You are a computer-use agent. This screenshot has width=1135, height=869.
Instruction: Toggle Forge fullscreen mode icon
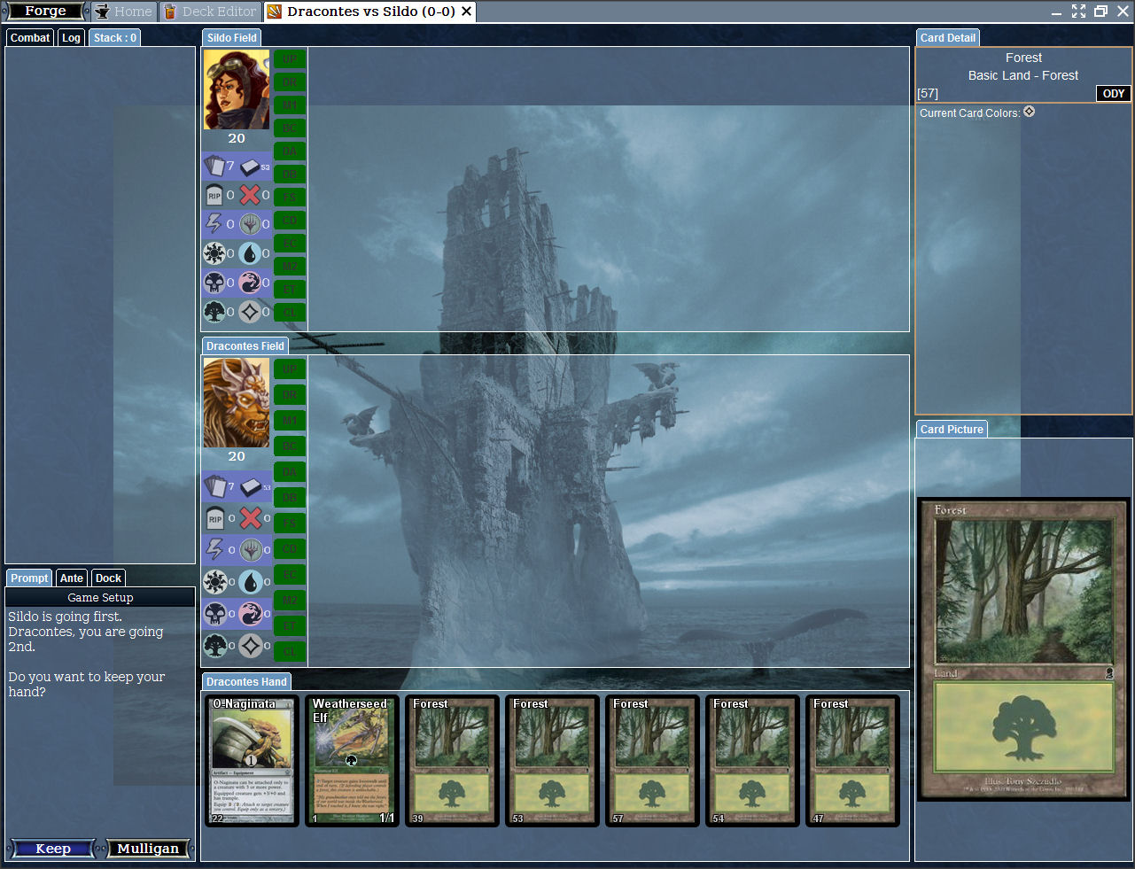(x=1078, y=11)
